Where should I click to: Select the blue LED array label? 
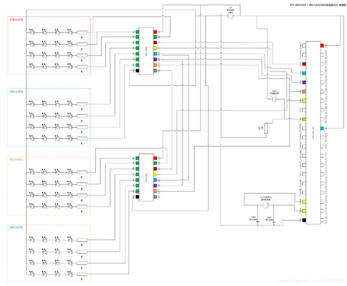point(17,228)
